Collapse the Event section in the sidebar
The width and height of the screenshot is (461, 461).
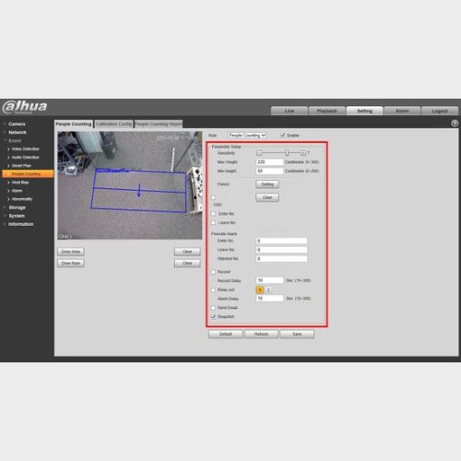point(15,140)
